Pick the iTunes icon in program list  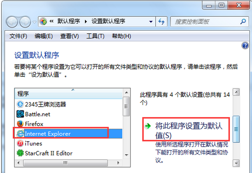click(x=20, y=143)
